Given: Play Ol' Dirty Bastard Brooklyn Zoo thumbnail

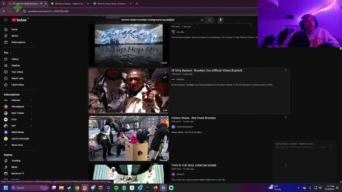Looking at the screenshot, I should pos(129,91).
